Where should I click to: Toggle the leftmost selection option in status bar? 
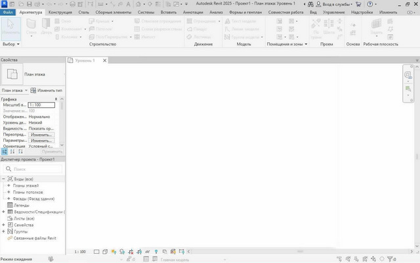pos(339,259)
